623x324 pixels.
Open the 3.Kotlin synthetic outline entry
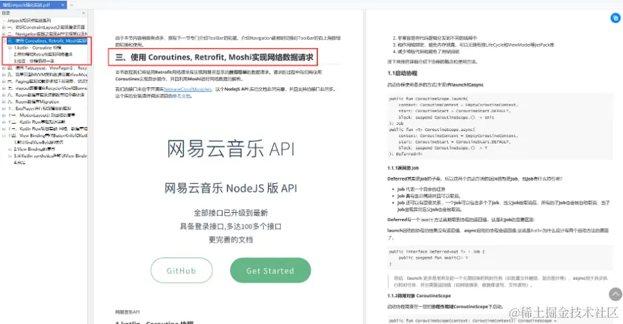point(50,156)
